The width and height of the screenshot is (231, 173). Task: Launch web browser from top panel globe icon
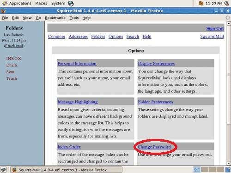click(x=71, y=4)
